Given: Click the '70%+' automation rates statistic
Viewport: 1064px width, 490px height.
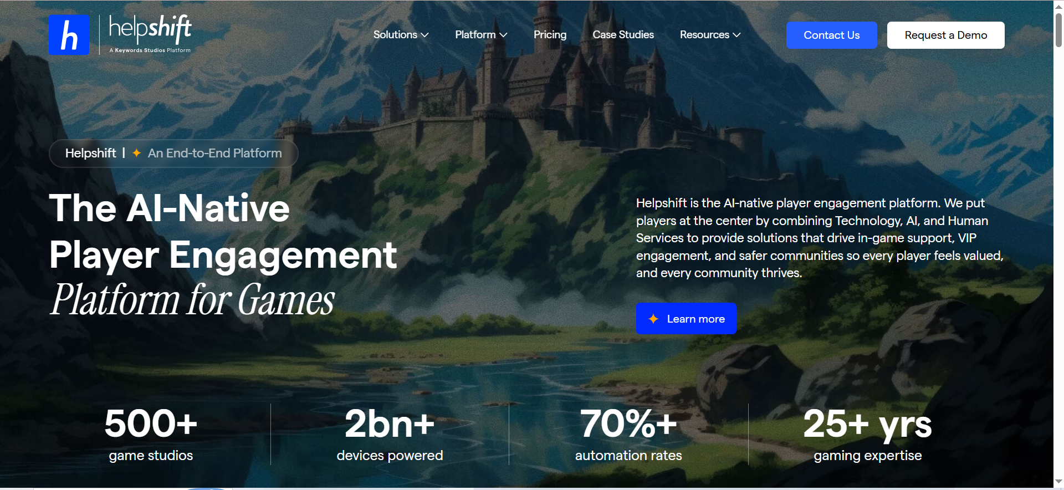Looking at the screenshot, I should [628, 423].
